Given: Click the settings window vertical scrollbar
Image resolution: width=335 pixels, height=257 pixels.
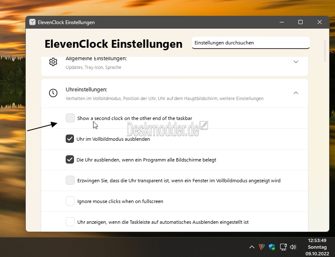Looking at the screenshot, I should pyautogui.click(x=325, y=51).
